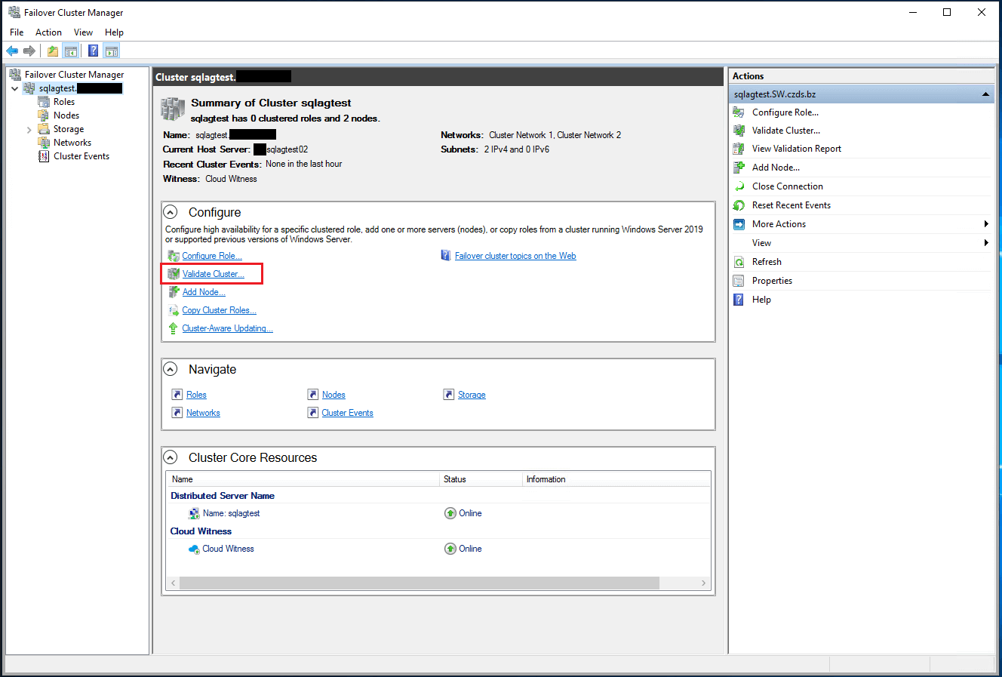The image size is (1002, 677).
Task: Click the Back arrow in the toolbar
Action: [x=12, y=51]
